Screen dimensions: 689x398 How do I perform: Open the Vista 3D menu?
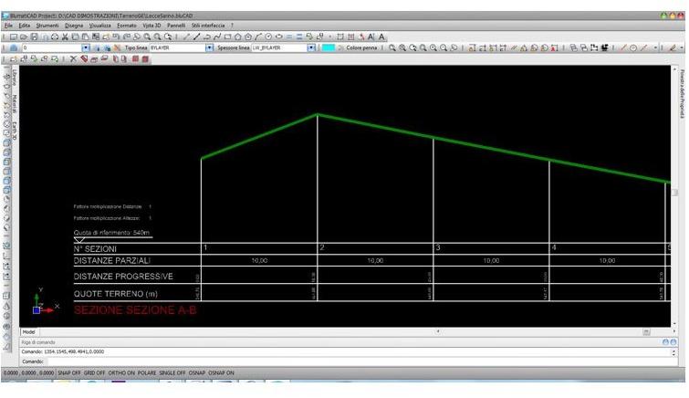(151, 26)
